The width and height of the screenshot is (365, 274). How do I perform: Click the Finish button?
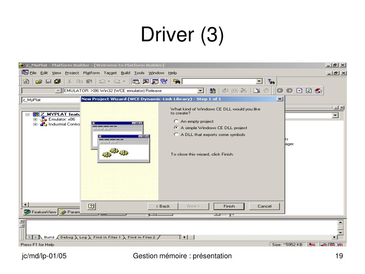coord(229,206)
